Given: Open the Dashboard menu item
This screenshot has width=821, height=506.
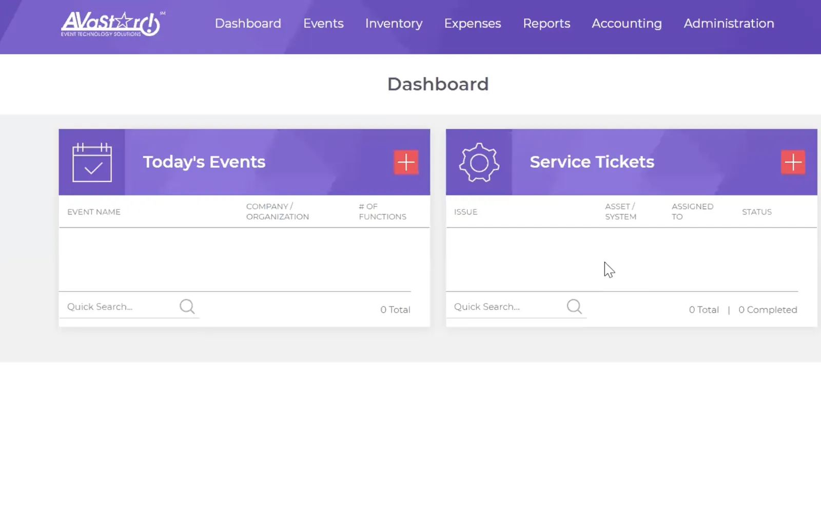Looking at the screenshot, I should [x=248, y=24].
